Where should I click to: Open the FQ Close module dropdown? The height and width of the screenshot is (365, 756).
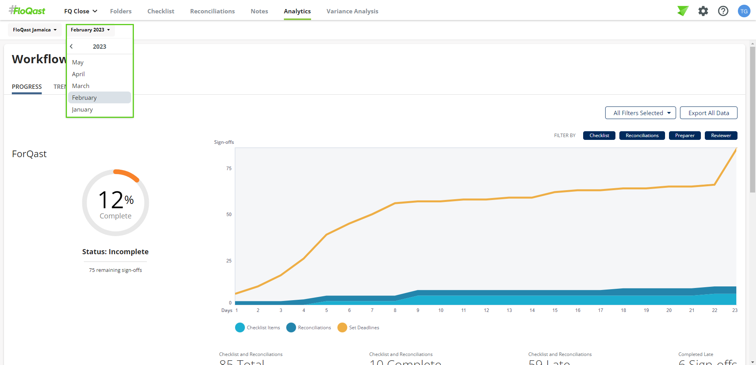coord(81,11)
